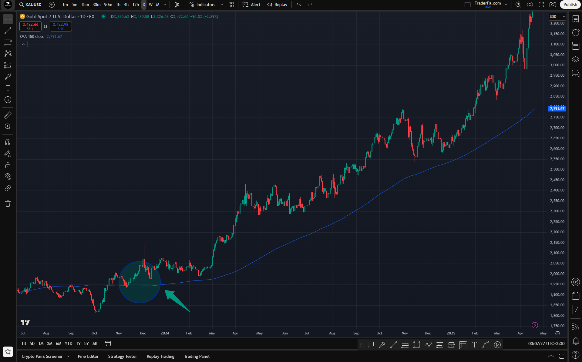The image size is (582, 362).
Task: Expand the Crypto Pairs Screener dropdown
Action: point(68,356)
